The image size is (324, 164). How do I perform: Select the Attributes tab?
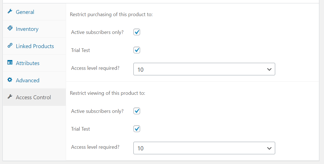coord(28,63)
